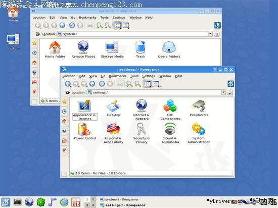
Task: Click '10 Items - No Files - 10 Folders' status
Action: coord(101,173)
